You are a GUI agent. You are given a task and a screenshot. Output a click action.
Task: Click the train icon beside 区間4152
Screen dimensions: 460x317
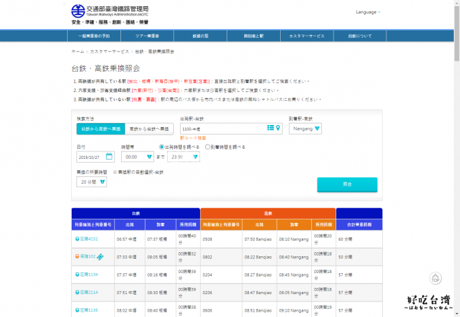pyautogui.click(x=77, y=239)
